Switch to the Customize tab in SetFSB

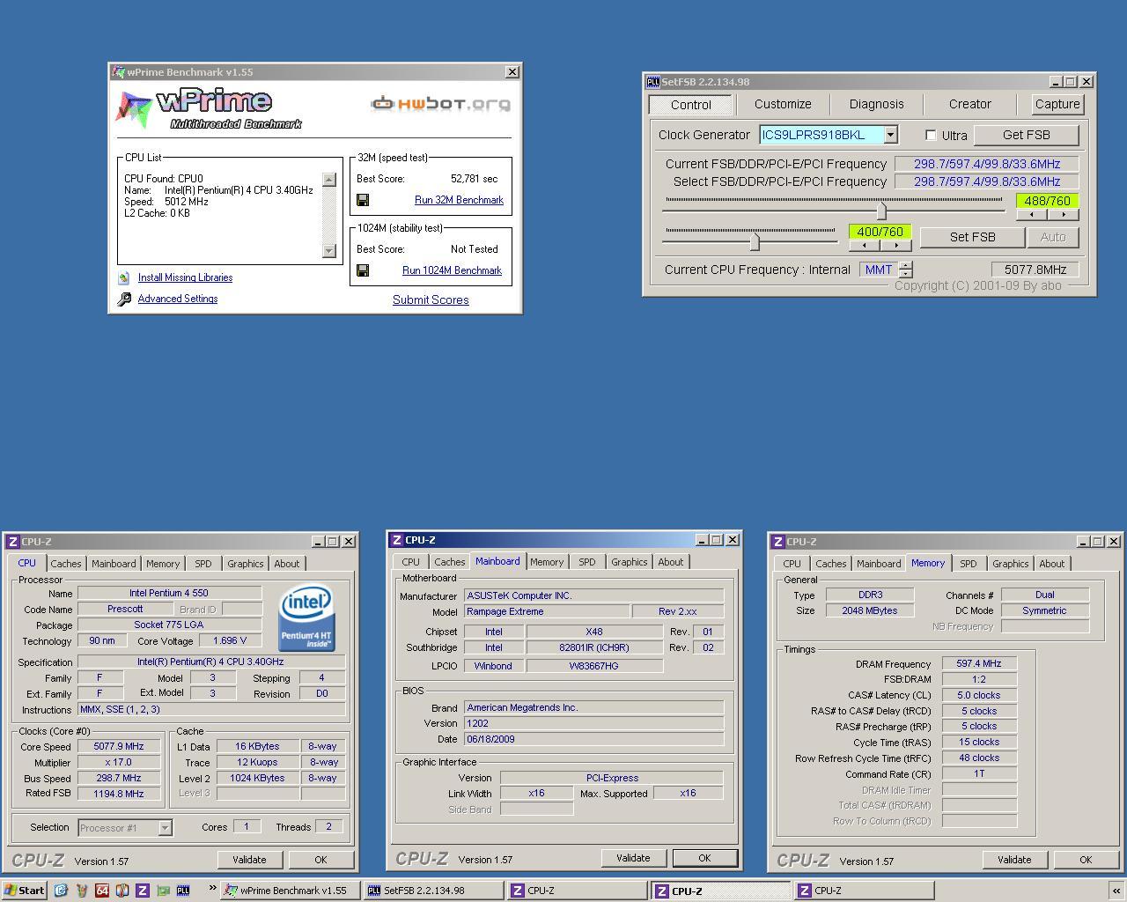783,104
